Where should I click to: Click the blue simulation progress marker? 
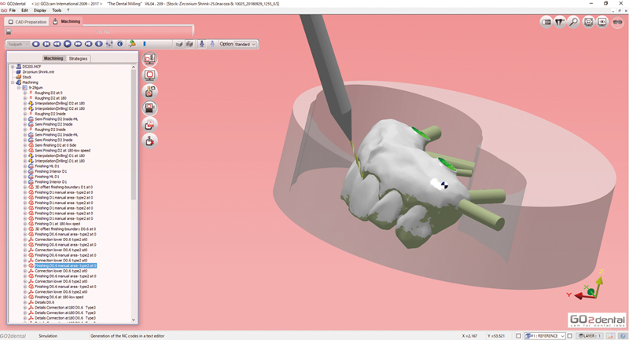[145, 44]
